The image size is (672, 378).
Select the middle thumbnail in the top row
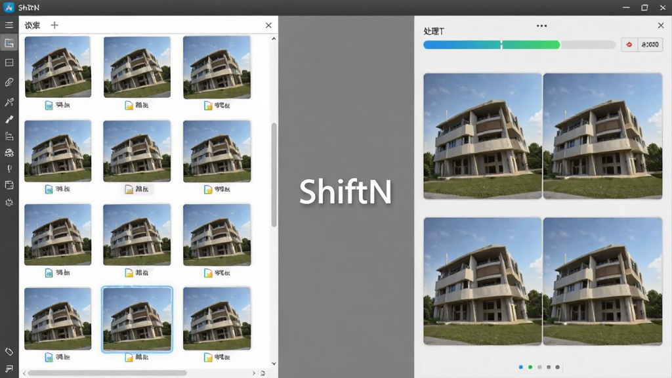click(137, 67)
